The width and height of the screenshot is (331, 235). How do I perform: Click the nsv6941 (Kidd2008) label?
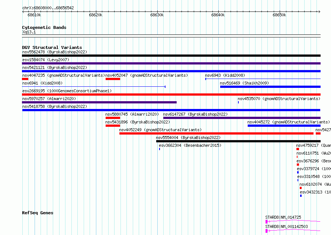point(42,83)
